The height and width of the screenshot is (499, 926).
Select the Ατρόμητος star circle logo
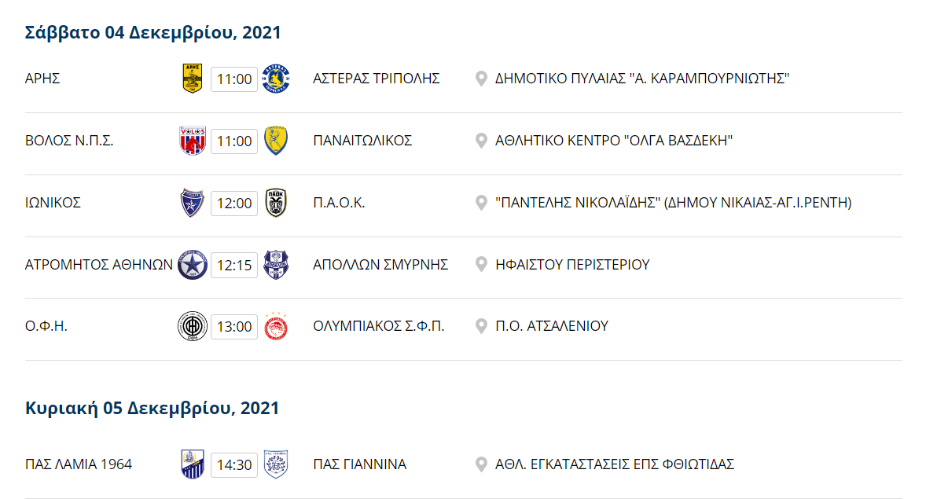pos(193,265)
